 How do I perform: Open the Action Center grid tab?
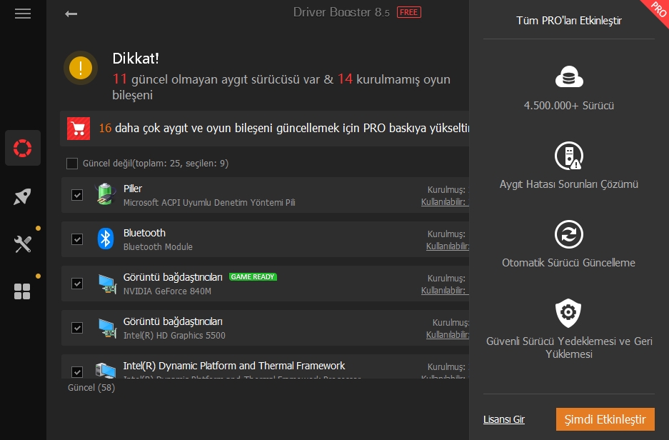click(x=22, y=292)
